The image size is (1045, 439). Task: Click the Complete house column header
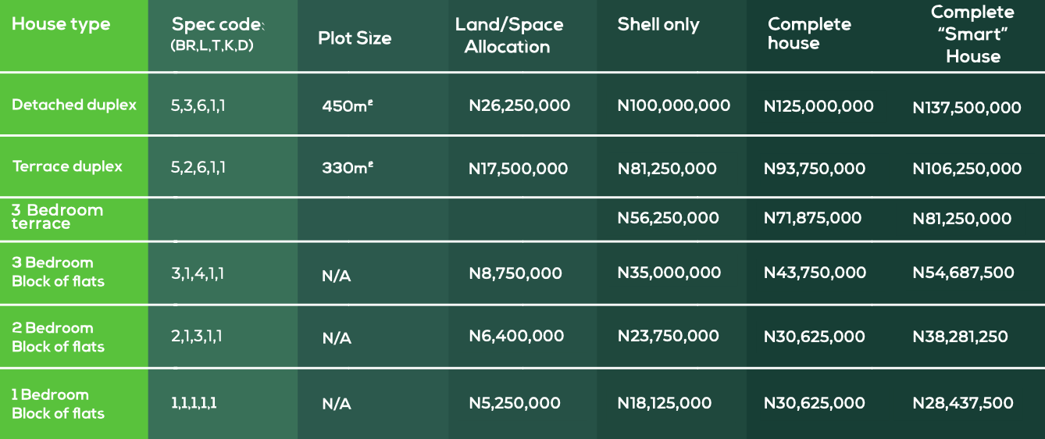(809, 34)
